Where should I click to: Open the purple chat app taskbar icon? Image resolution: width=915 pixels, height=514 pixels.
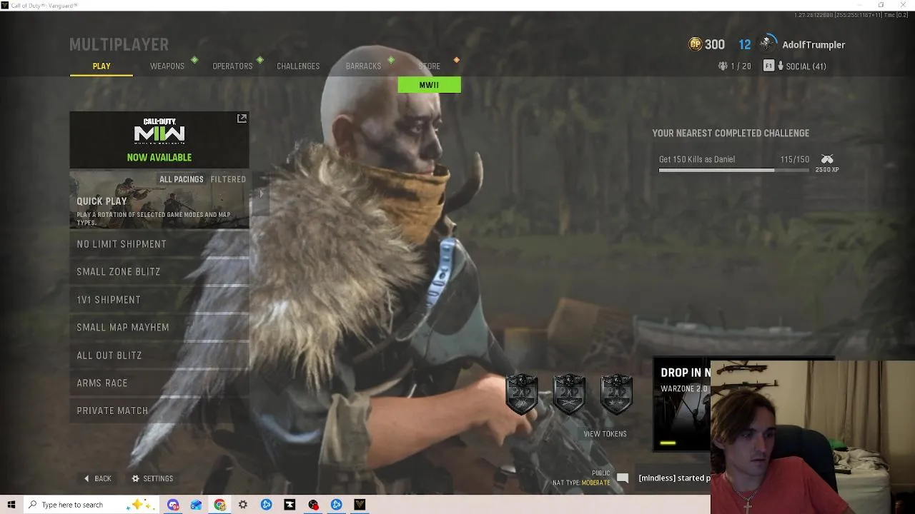pos(173,505)
